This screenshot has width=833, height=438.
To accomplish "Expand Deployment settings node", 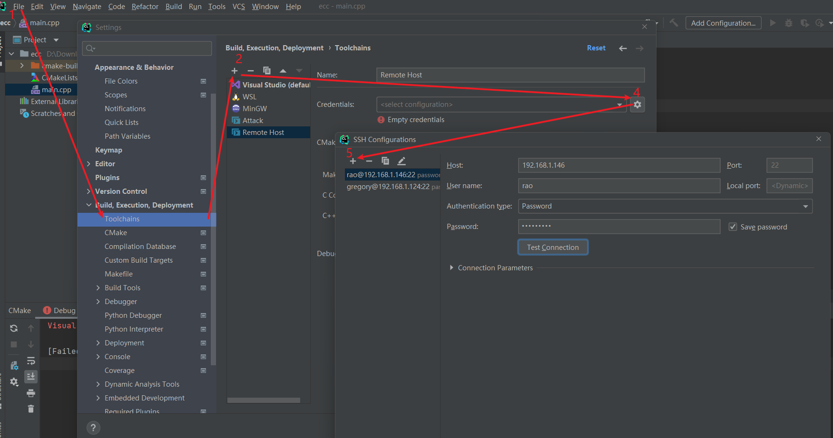I will [98, 343].
